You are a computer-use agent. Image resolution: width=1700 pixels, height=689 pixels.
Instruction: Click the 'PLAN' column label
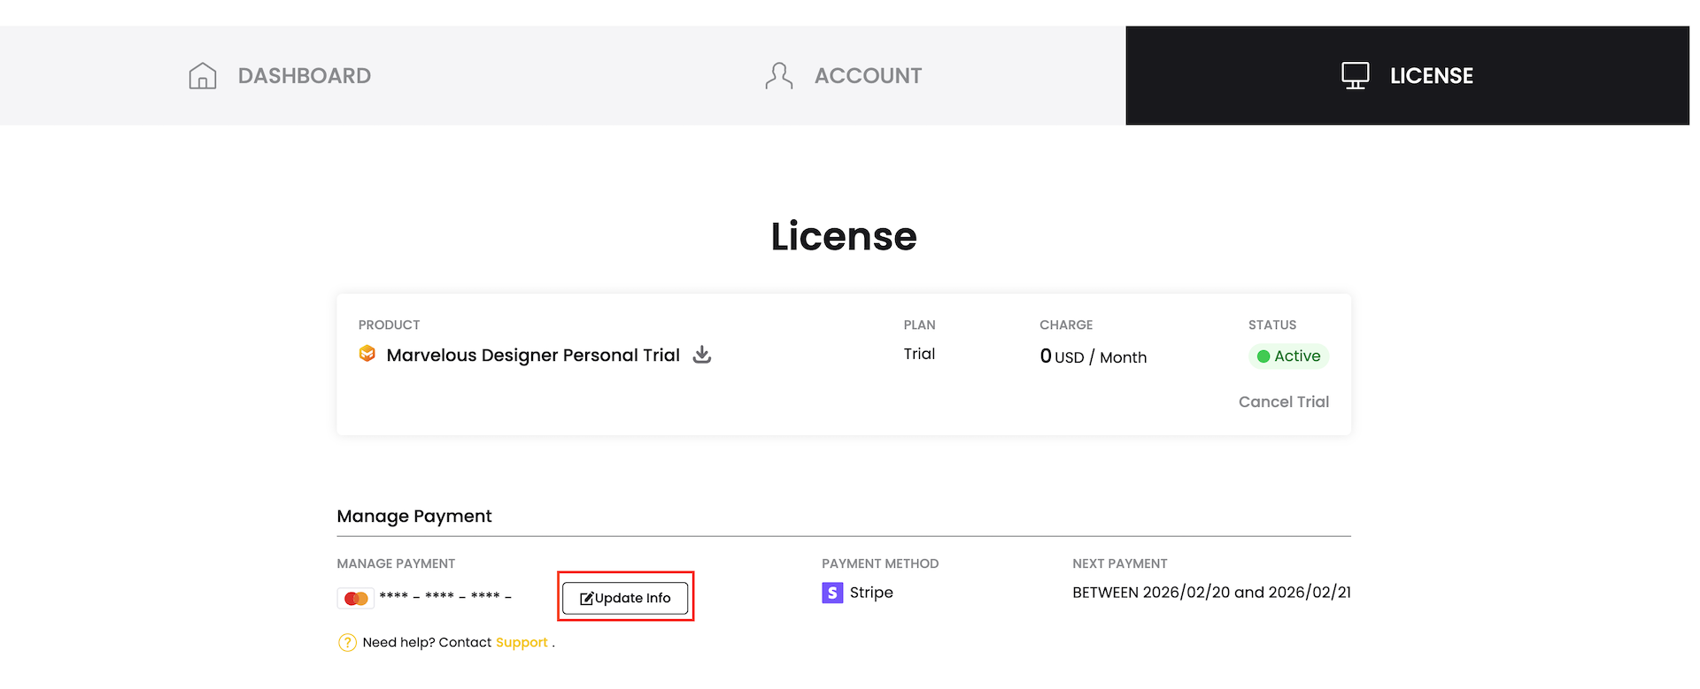point(919,325)
